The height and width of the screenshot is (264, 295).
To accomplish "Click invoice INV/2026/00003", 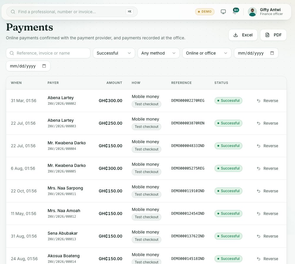I will 62,126.
